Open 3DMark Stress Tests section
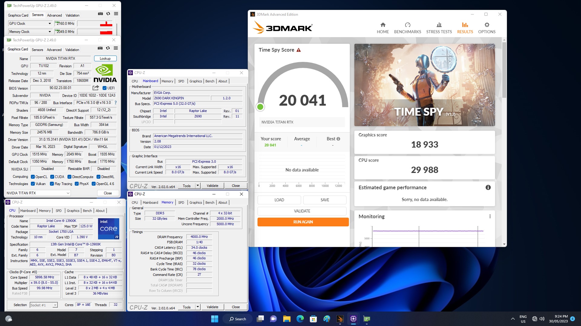581x326 pixels. [439, 28]
